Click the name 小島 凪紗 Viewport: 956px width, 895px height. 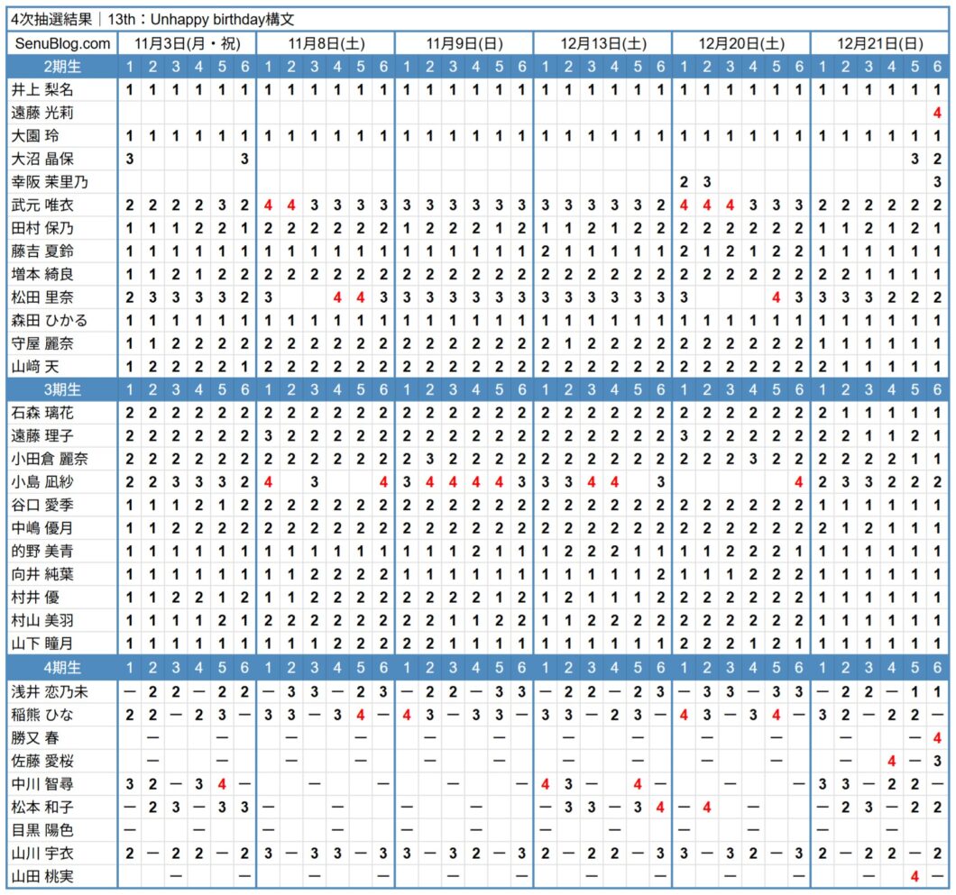coord(42,481)
